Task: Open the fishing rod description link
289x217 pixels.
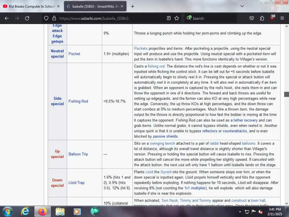Action: 156,66
